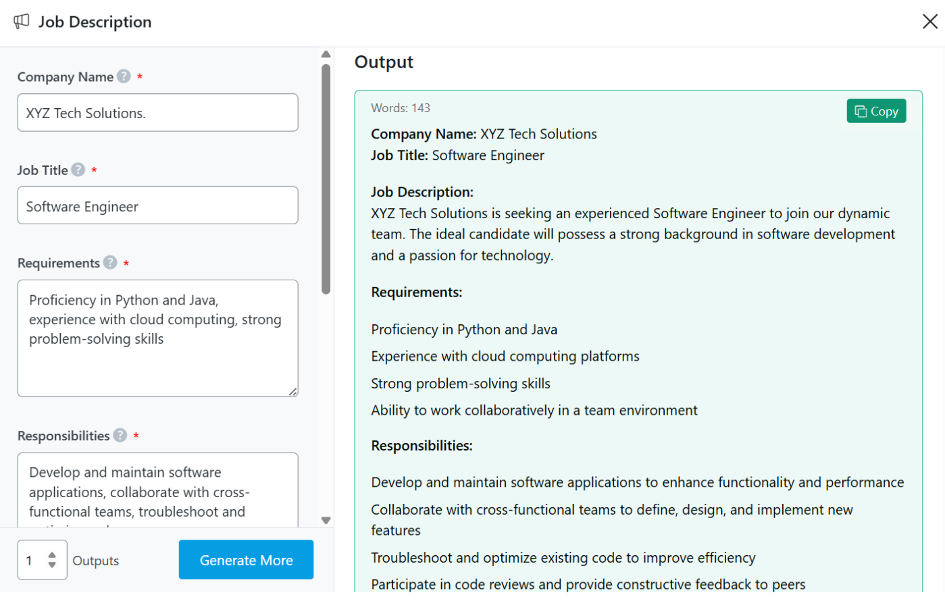The height and width of the screenshot is (616, 945).
Task: Click into the Responsibilities text area
Action: [157, 491]
